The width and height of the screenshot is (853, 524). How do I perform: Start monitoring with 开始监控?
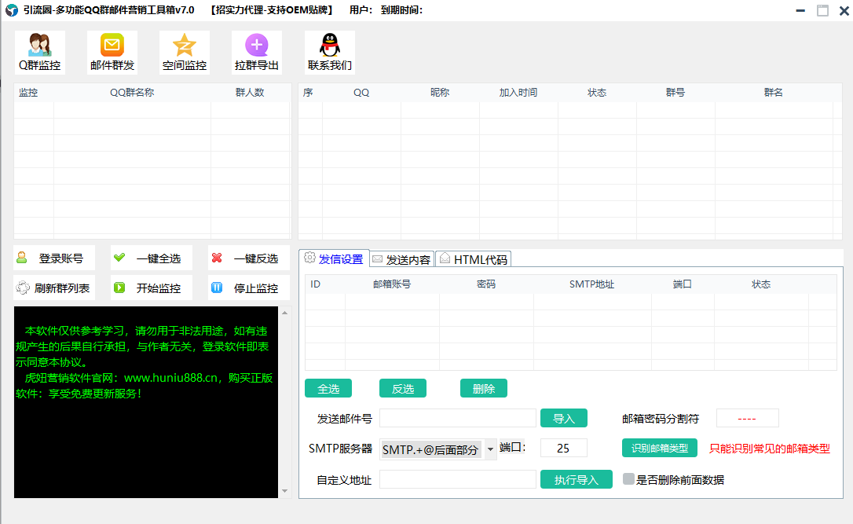tap(152, 288)
